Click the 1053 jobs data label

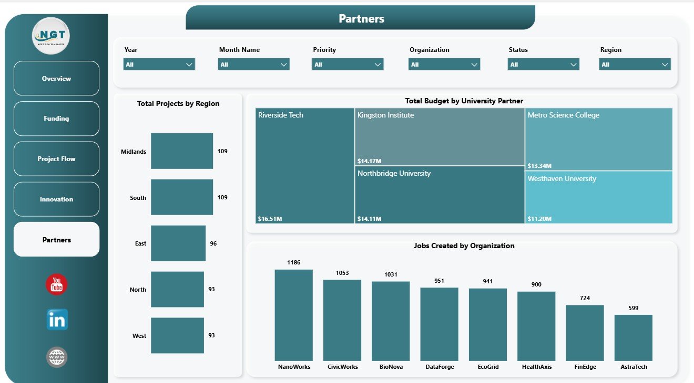click(x=342, y=273)
